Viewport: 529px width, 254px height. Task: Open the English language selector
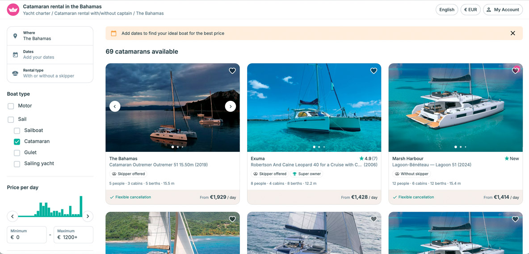point(446,9)
